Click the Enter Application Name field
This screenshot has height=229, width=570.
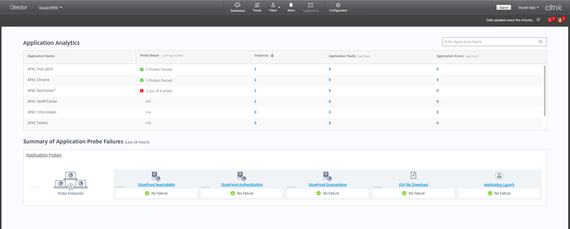coord(490,42)
